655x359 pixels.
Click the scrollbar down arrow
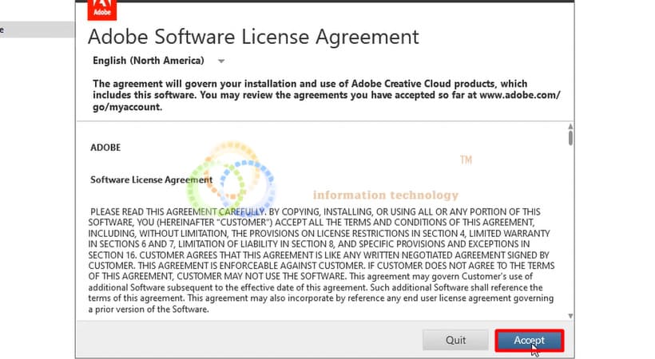(x=570, y=316)
